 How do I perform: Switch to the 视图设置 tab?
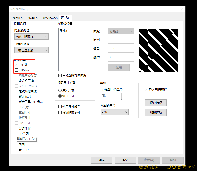19,18
